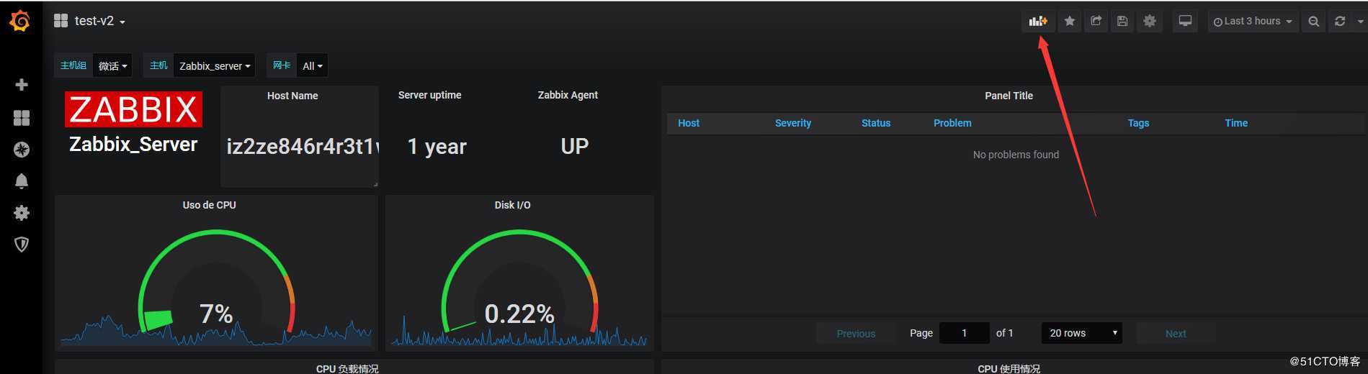Focus the page number input field
1368x374 pixels.
click(x=964, y=333)
